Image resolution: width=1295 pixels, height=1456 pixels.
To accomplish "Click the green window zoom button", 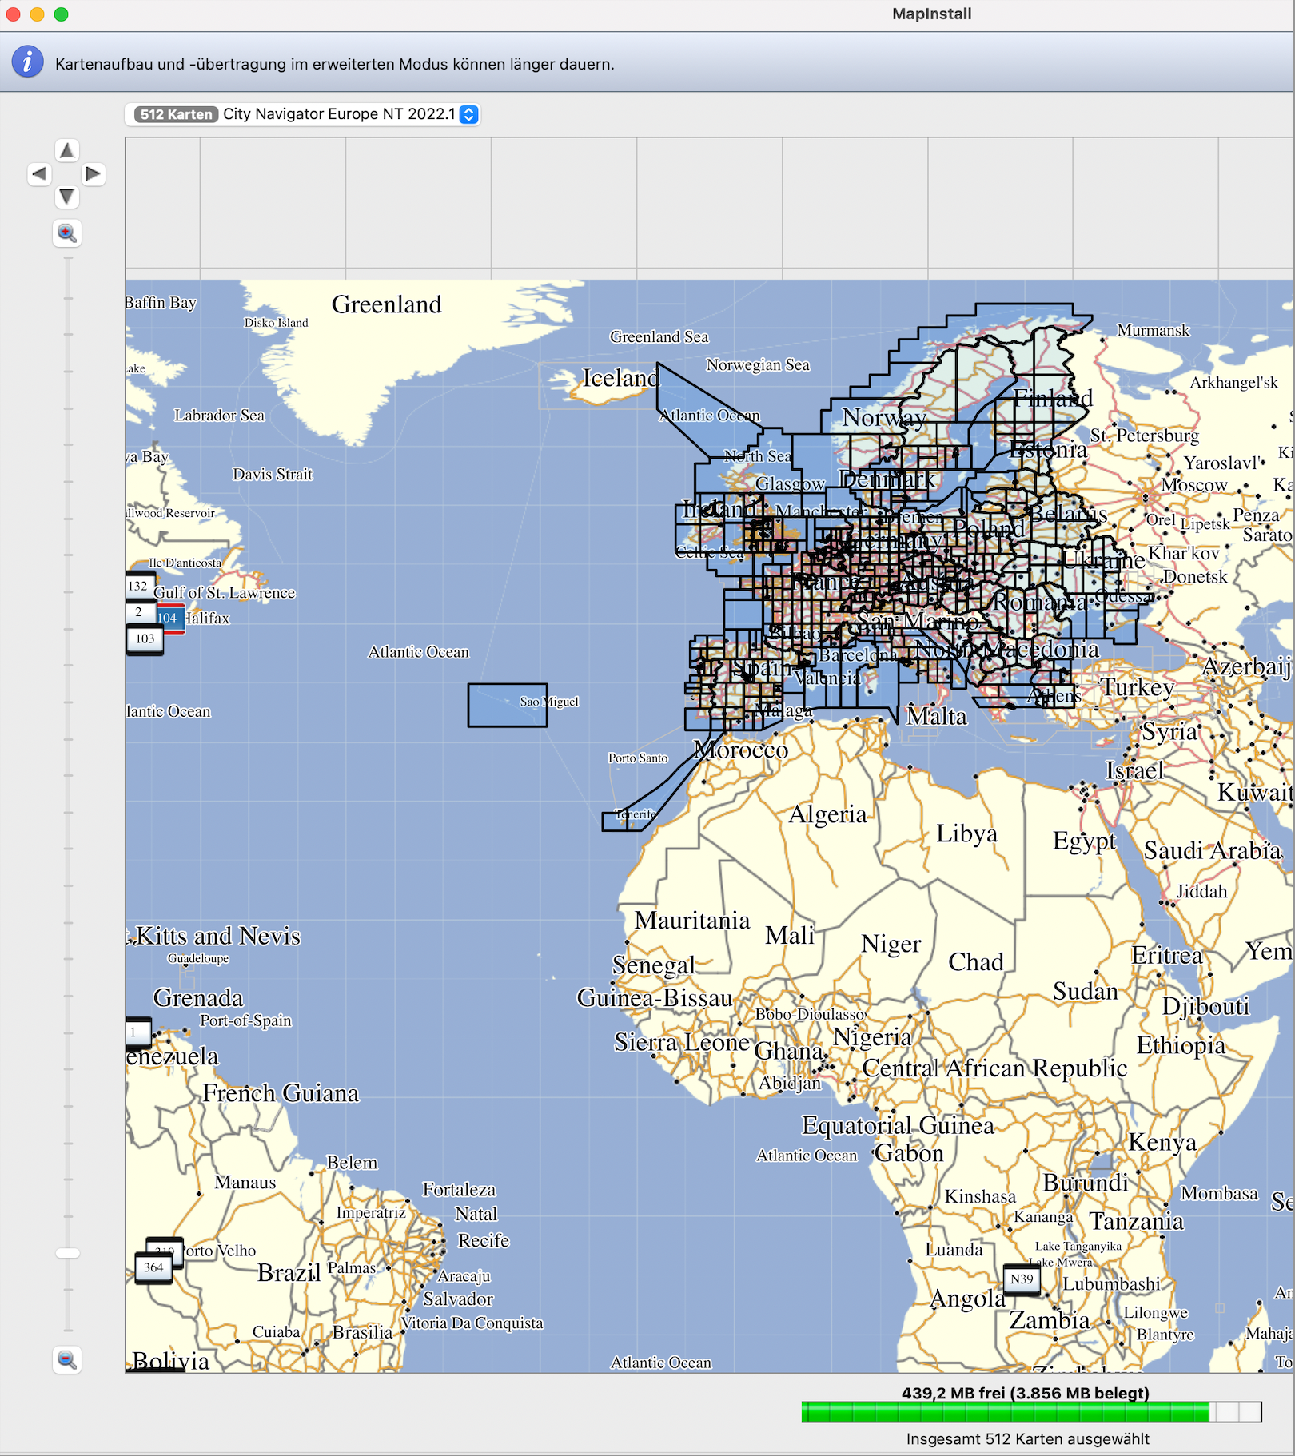I will point(62,14).
